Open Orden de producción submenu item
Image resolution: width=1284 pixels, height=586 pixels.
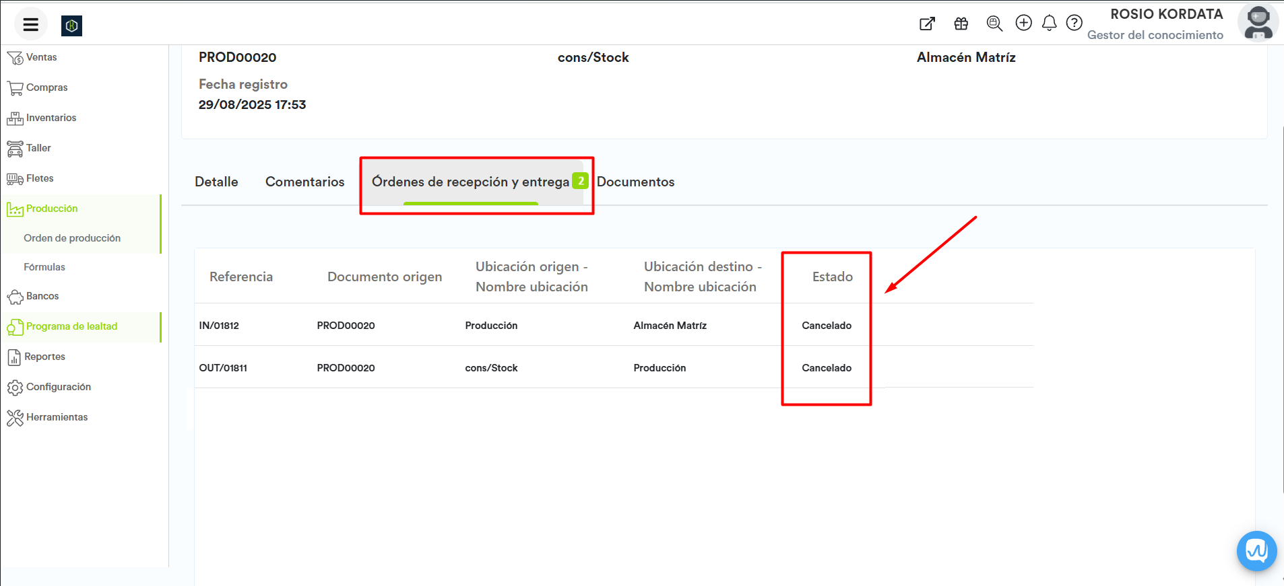click(x=72, y=238)
